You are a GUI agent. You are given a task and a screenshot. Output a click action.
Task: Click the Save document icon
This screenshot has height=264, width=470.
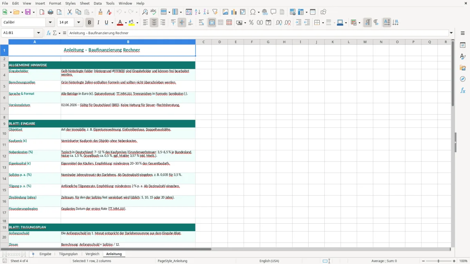click(x=28, y=12)
